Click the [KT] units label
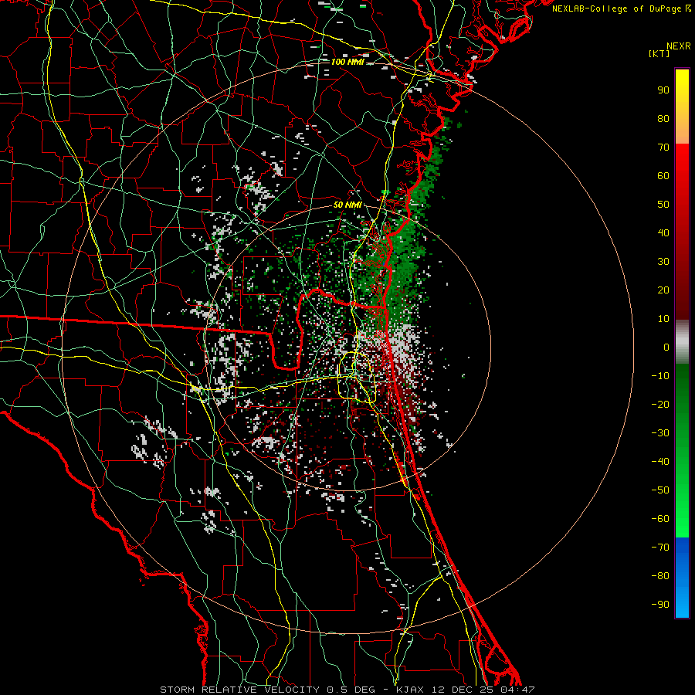The image size is (695, 695). (659, 53)
